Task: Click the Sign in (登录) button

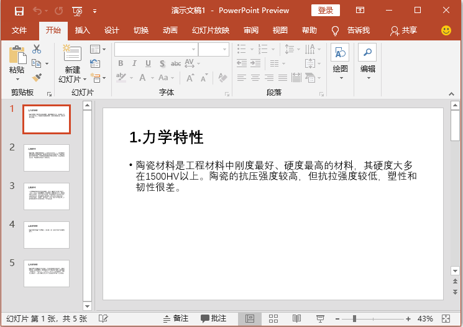Action: point(325,11)
